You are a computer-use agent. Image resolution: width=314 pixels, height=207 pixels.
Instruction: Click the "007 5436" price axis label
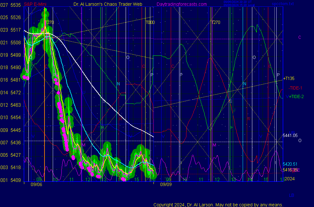click(x=11, y=143)
